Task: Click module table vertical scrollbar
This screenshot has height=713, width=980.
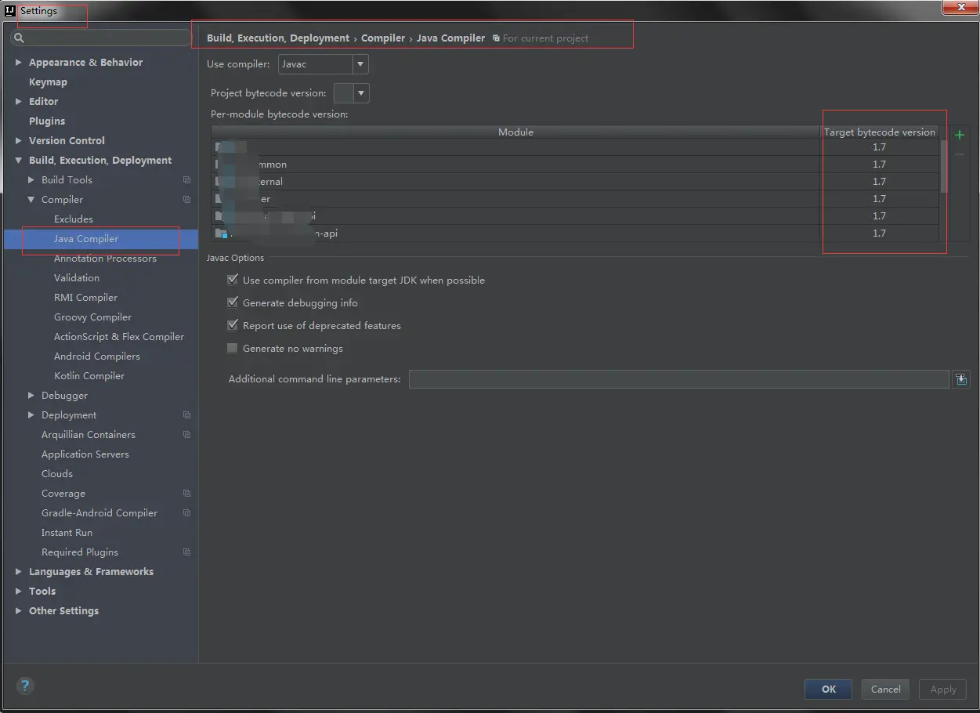Action: click(x=944, y=166)
